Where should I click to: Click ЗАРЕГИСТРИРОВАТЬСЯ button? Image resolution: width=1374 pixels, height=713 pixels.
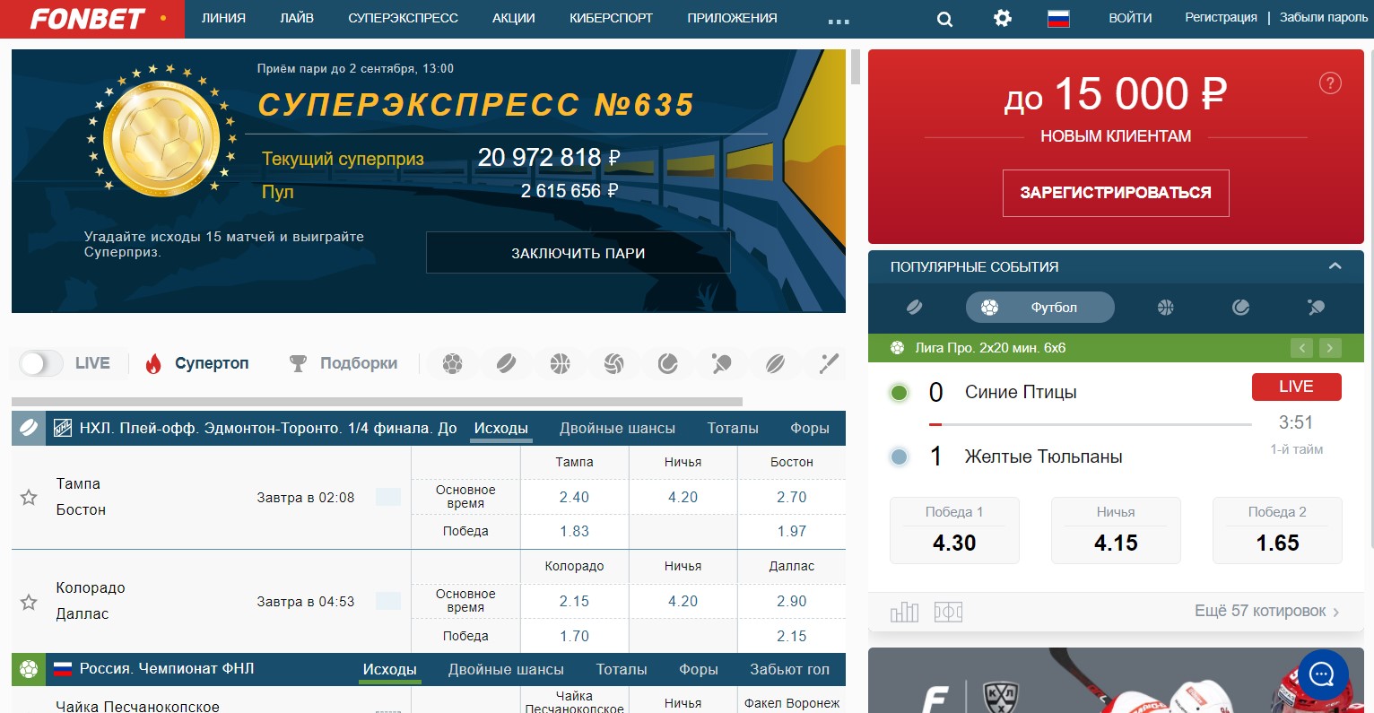[1116, 193]
